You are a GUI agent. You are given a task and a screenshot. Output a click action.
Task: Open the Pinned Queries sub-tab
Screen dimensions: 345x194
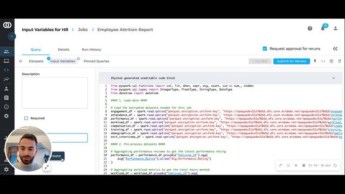pos(96,61)
